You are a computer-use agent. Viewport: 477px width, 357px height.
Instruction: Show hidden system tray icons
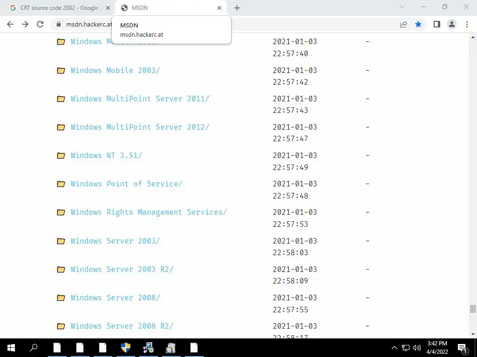tap(394, 348)
